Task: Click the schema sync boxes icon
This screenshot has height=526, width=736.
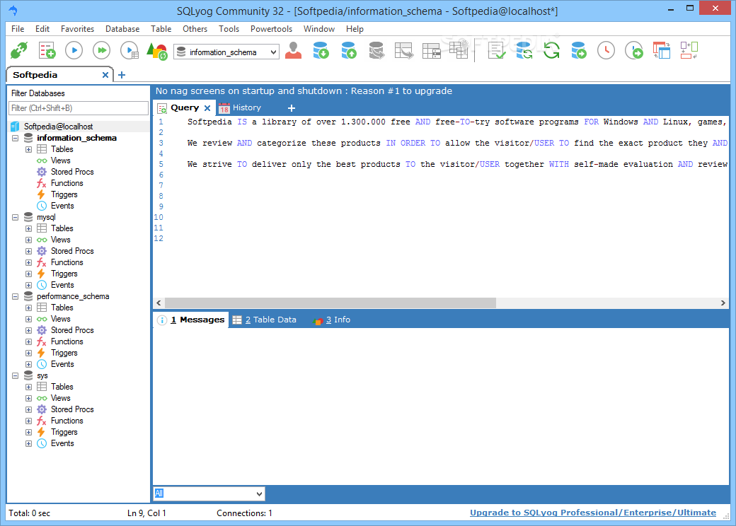Action: tap(689, 50)
